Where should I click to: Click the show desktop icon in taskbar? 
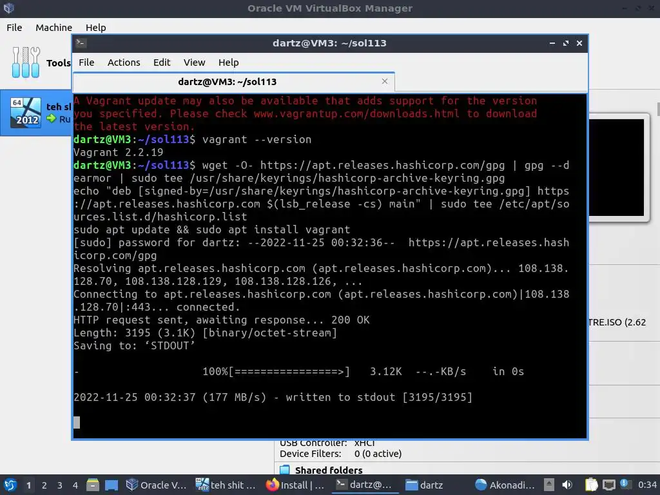(x=112, y=485)
